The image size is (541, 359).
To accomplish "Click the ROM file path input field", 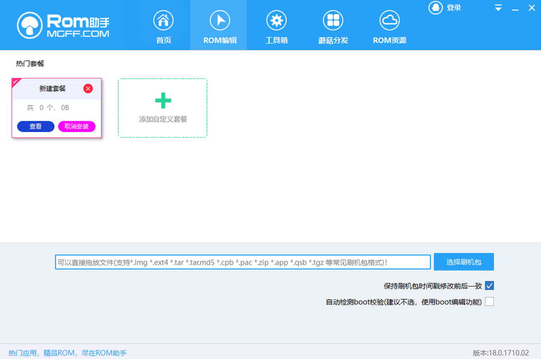I will (x=243, y=262).
